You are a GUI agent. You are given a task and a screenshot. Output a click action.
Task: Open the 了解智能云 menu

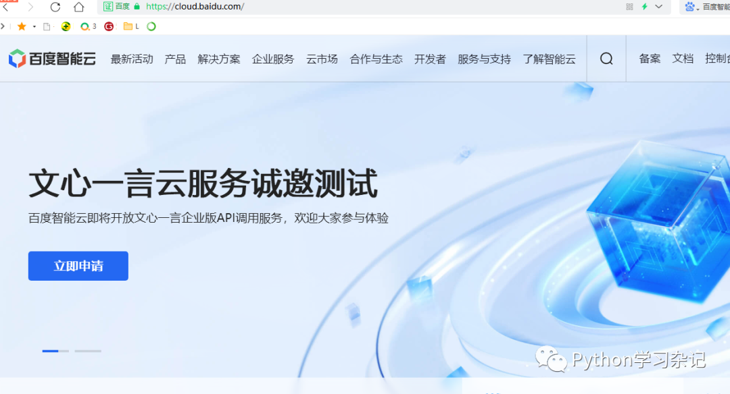549,59
